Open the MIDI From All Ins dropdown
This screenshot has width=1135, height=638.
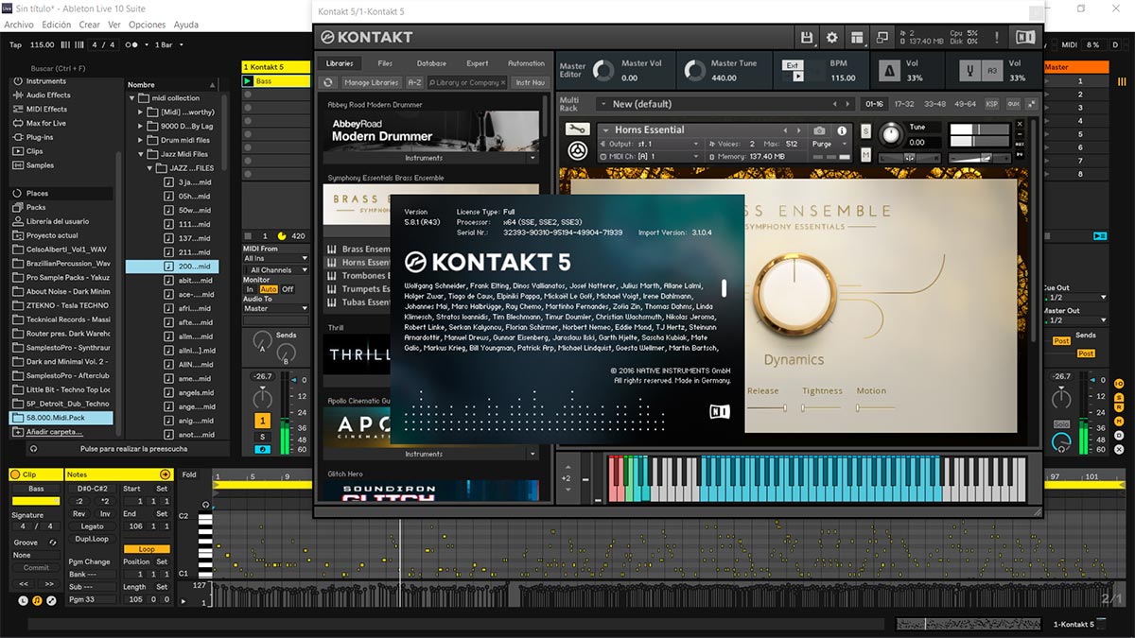pyautogui.click(x=276, y=258)
